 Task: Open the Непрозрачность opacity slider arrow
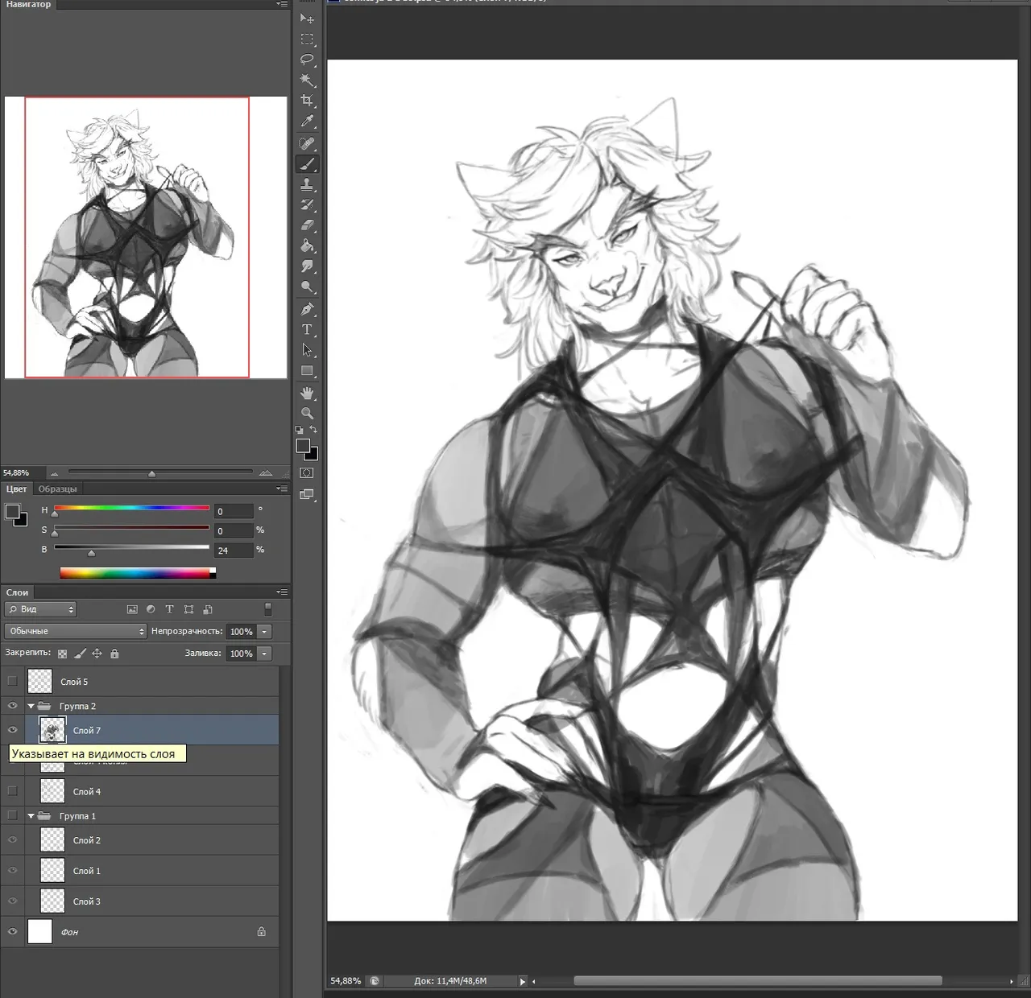pyautogui.click(x=265, y=632)
